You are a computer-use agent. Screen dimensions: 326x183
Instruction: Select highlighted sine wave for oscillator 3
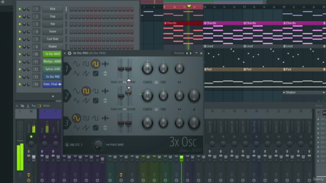point(76,118)
